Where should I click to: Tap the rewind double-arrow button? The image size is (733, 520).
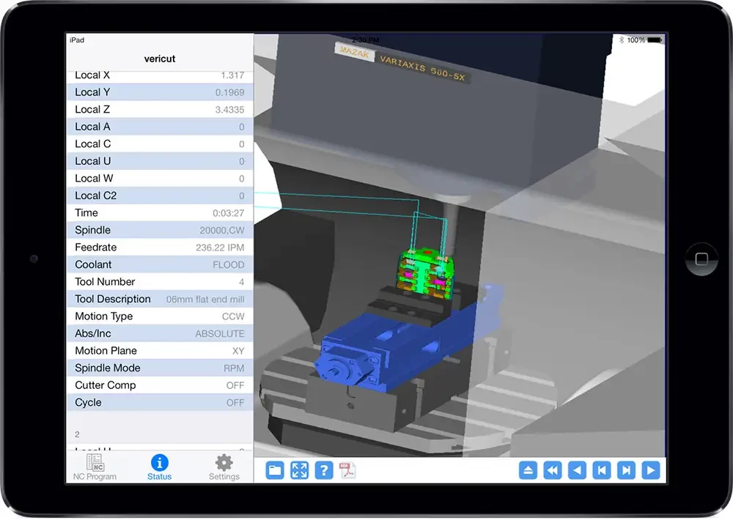tap(553, 470)
